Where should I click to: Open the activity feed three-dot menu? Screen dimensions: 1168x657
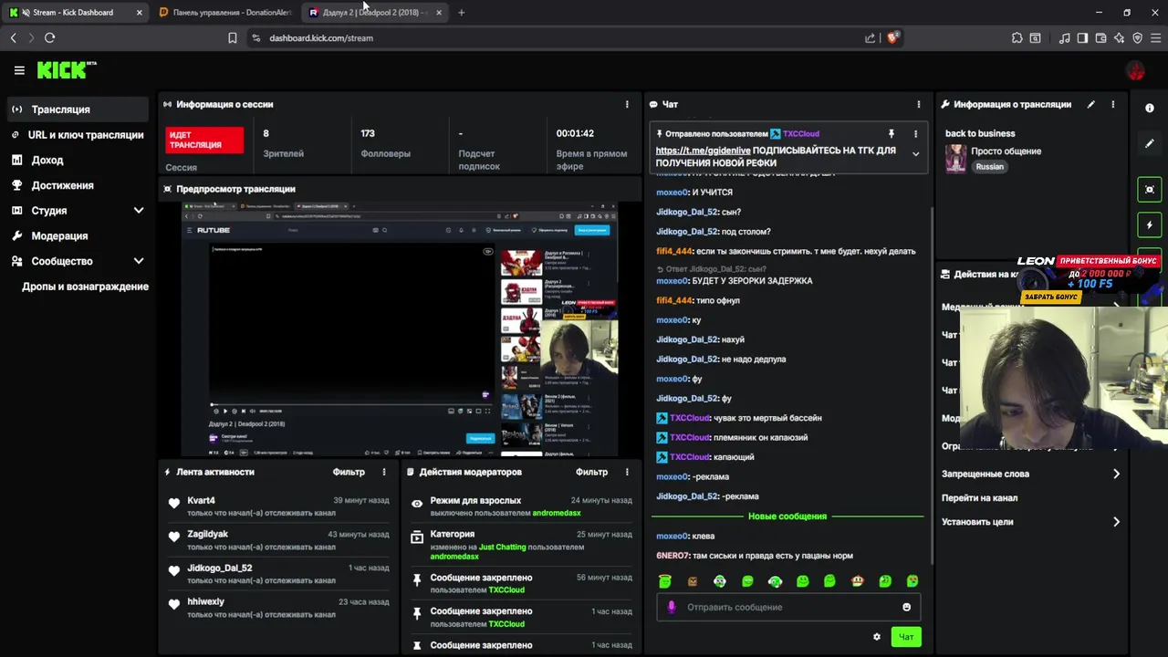point(384,472)
